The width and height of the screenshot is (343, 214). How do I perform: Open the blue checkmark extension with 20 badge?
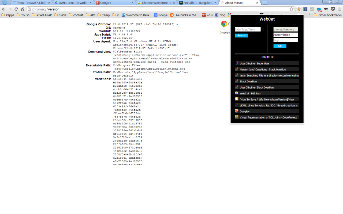pyautogui.click(x=319, y=9)
